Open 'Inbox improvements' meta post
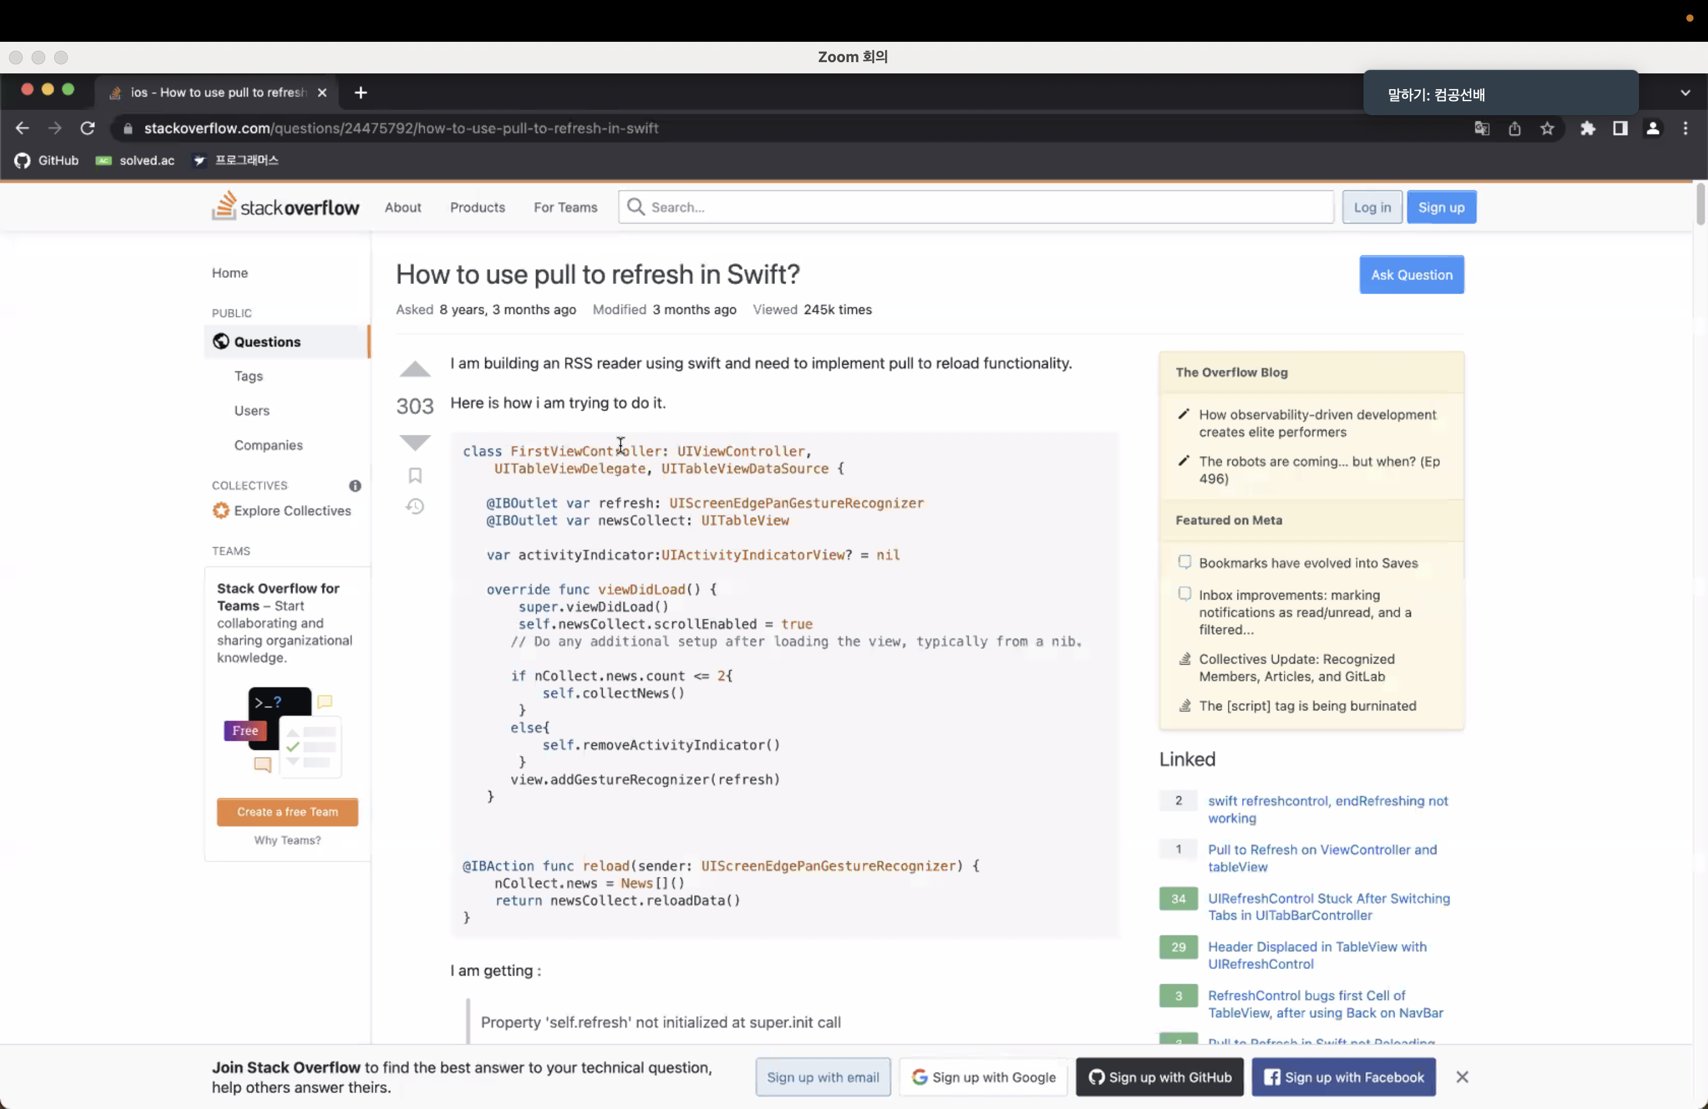This screenshot has height=1109, width=1708. (1305, 612)
